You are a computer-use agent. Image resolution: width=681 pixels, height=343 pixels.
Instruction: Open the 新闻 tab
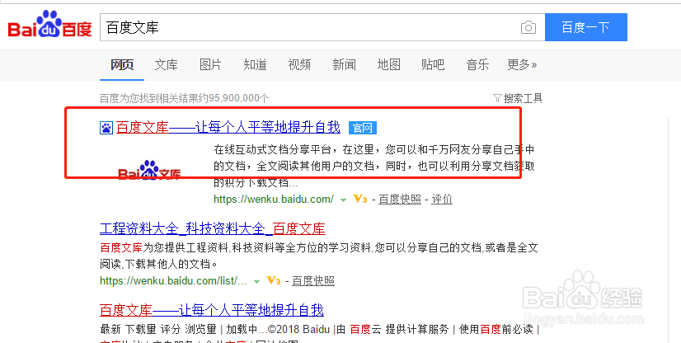(x=344, y=65)
